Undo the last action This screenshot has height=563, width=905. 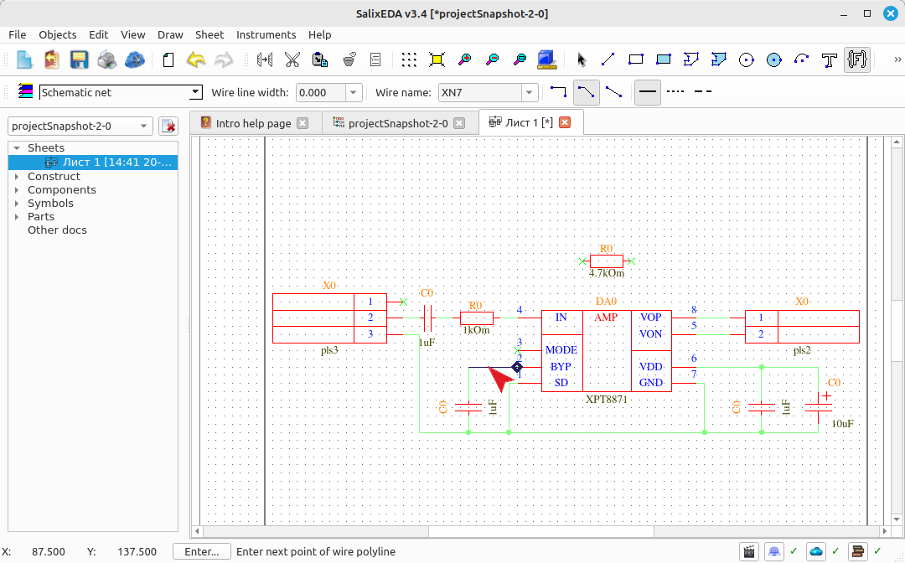[195, 59]
